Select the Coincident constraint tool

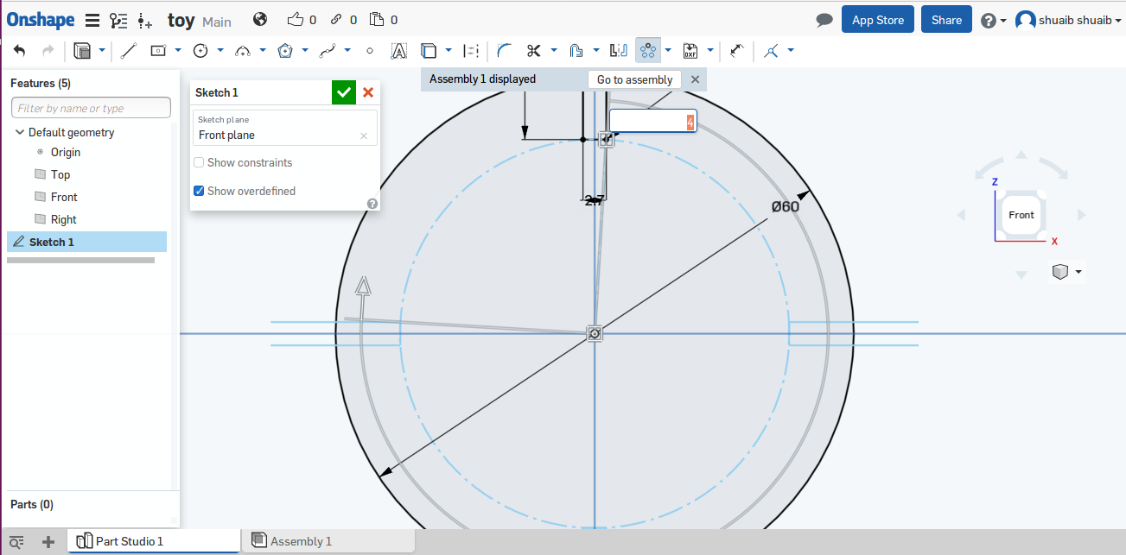(x=771, y=51)
